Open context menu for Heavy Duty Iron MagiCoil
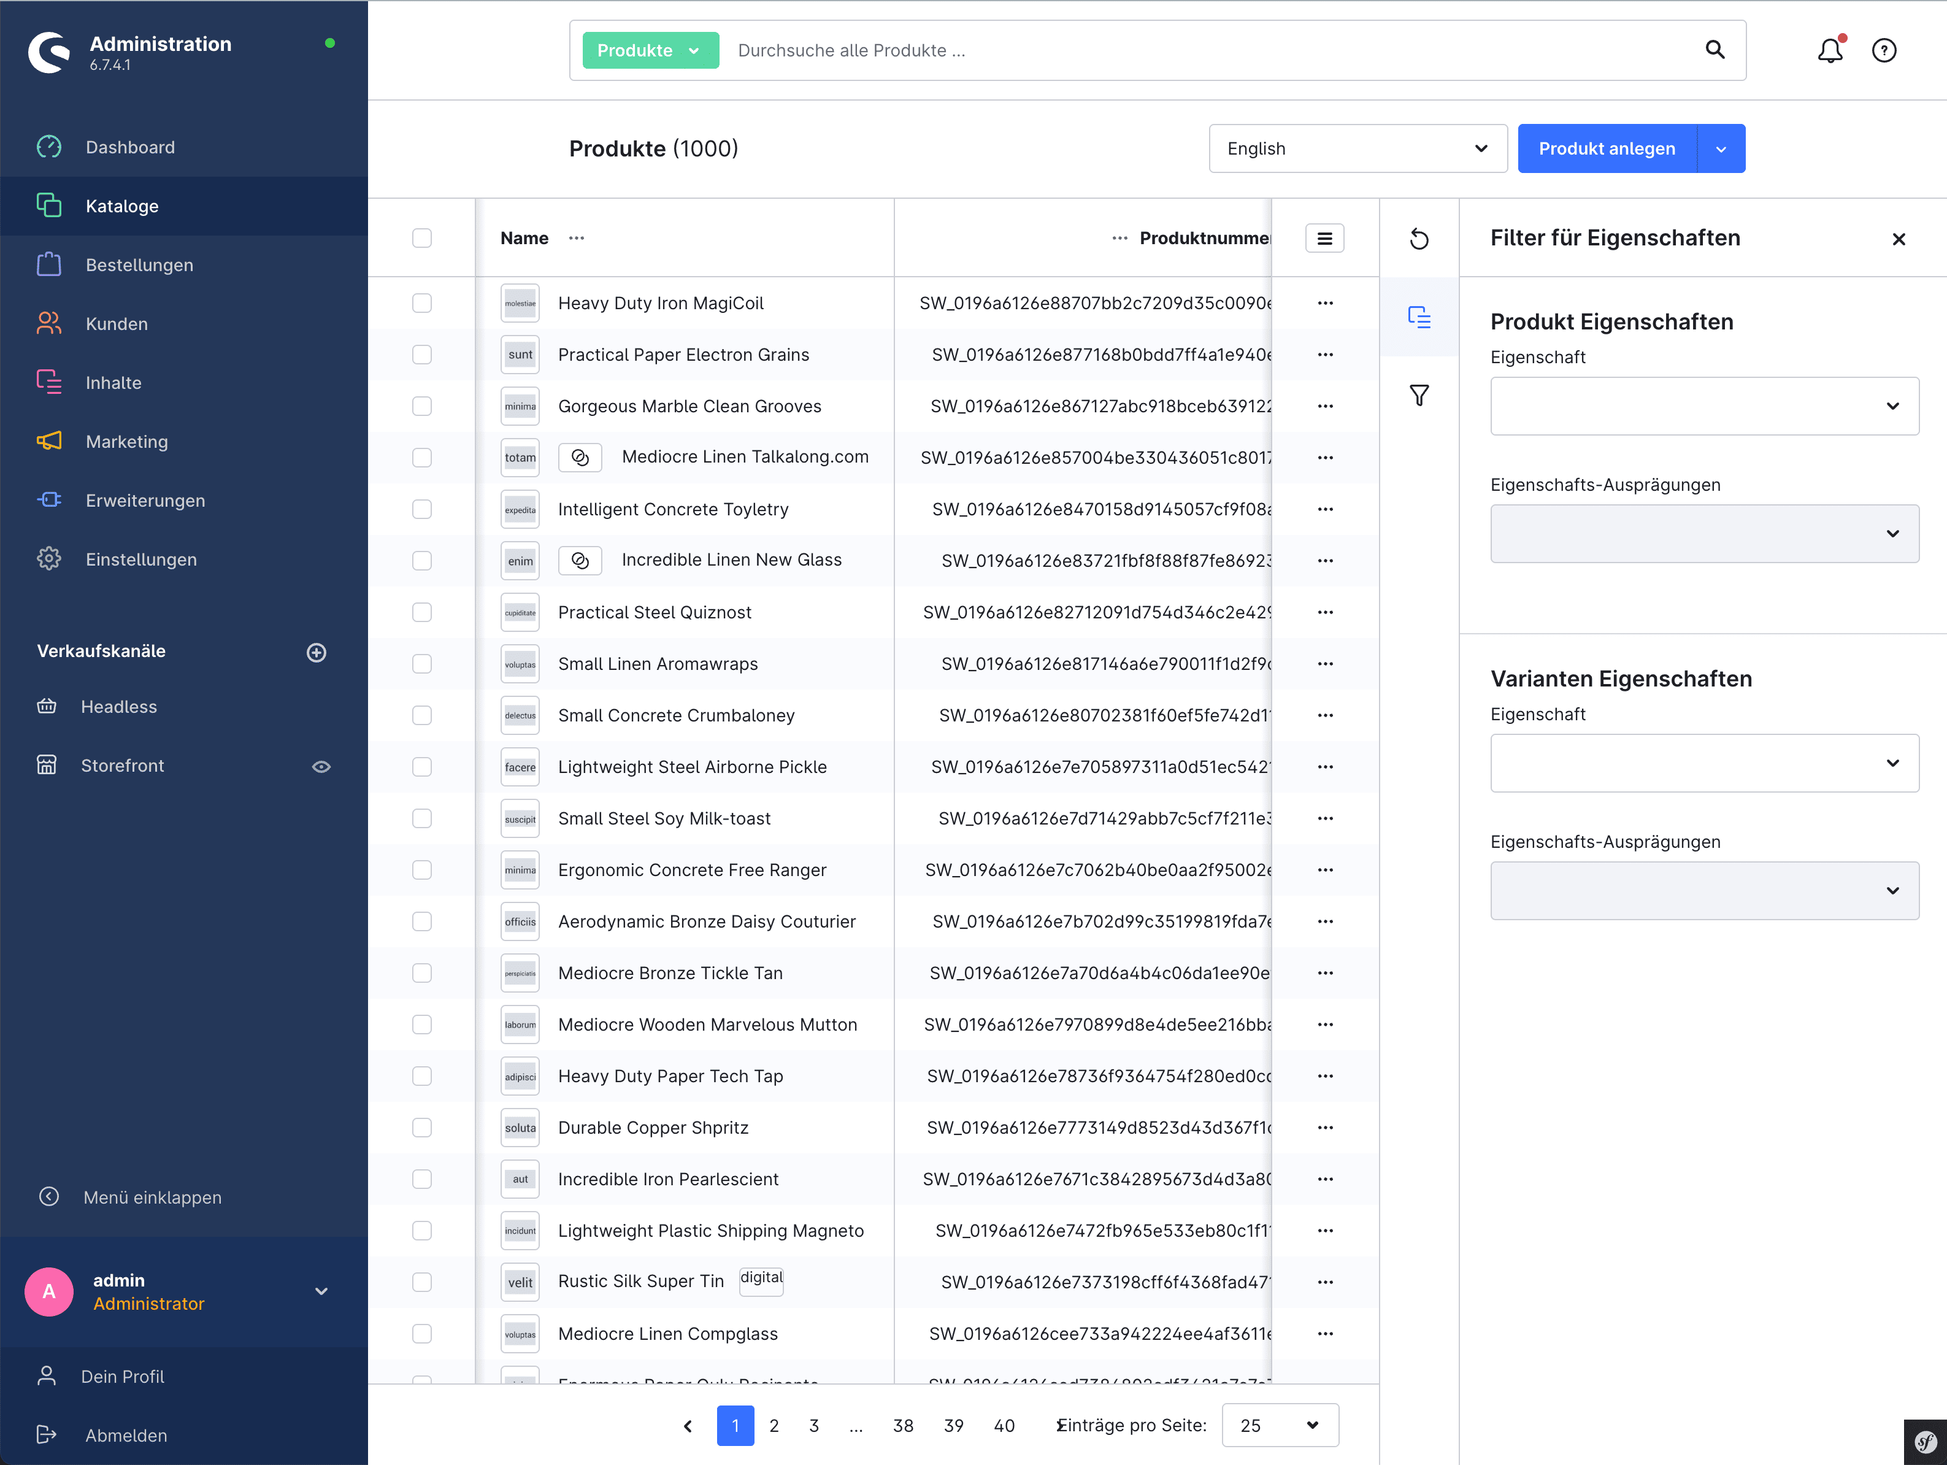1947x1465 pixels. point(1325,303)
